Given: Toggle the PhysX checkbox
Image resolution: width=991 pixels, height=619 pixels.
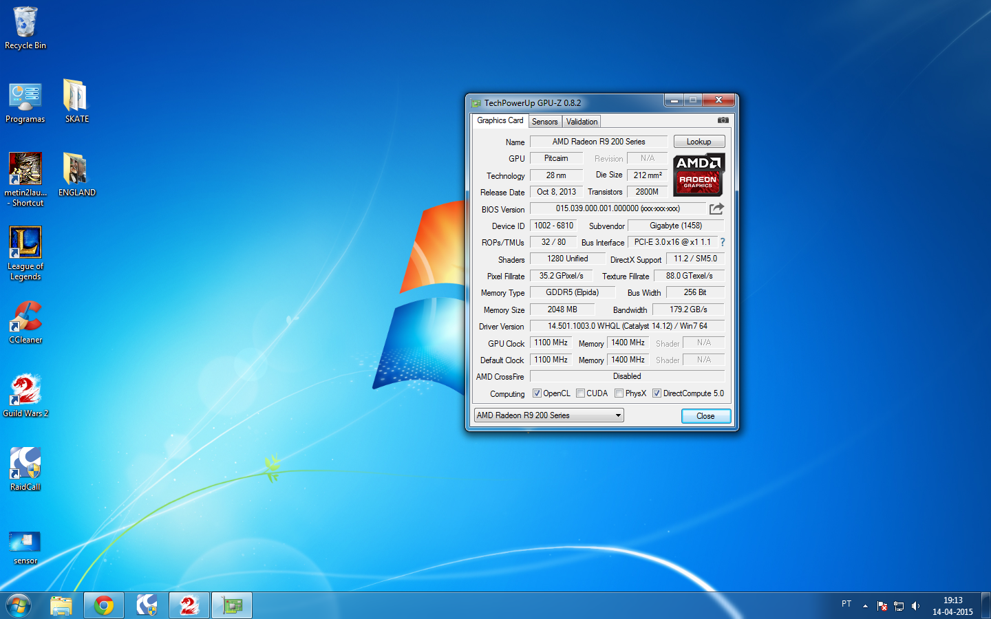Looking at the screenshot, I should click(x=619, y=393).
